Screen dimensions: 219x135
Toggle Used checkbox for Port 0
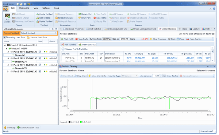point(40,52)
